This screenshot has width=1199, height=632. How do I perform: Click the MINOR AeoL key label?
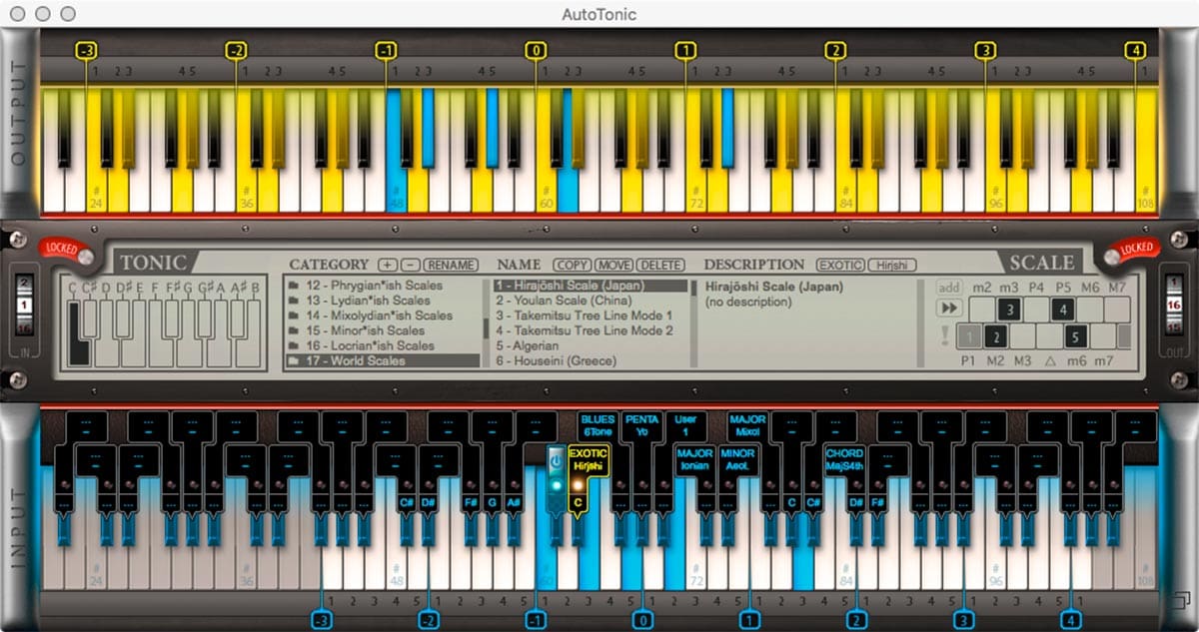pyautogui.click(x=737, y=459)
